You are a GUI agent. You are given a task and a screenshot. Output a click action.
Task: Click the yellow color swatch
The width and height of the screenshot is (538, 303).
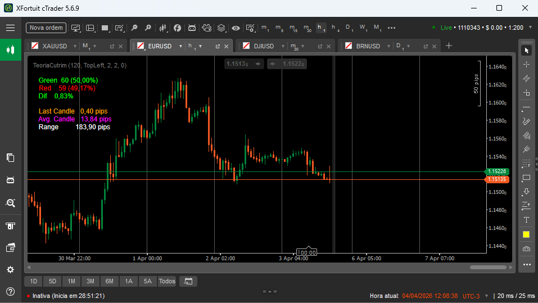click(526, 234)
